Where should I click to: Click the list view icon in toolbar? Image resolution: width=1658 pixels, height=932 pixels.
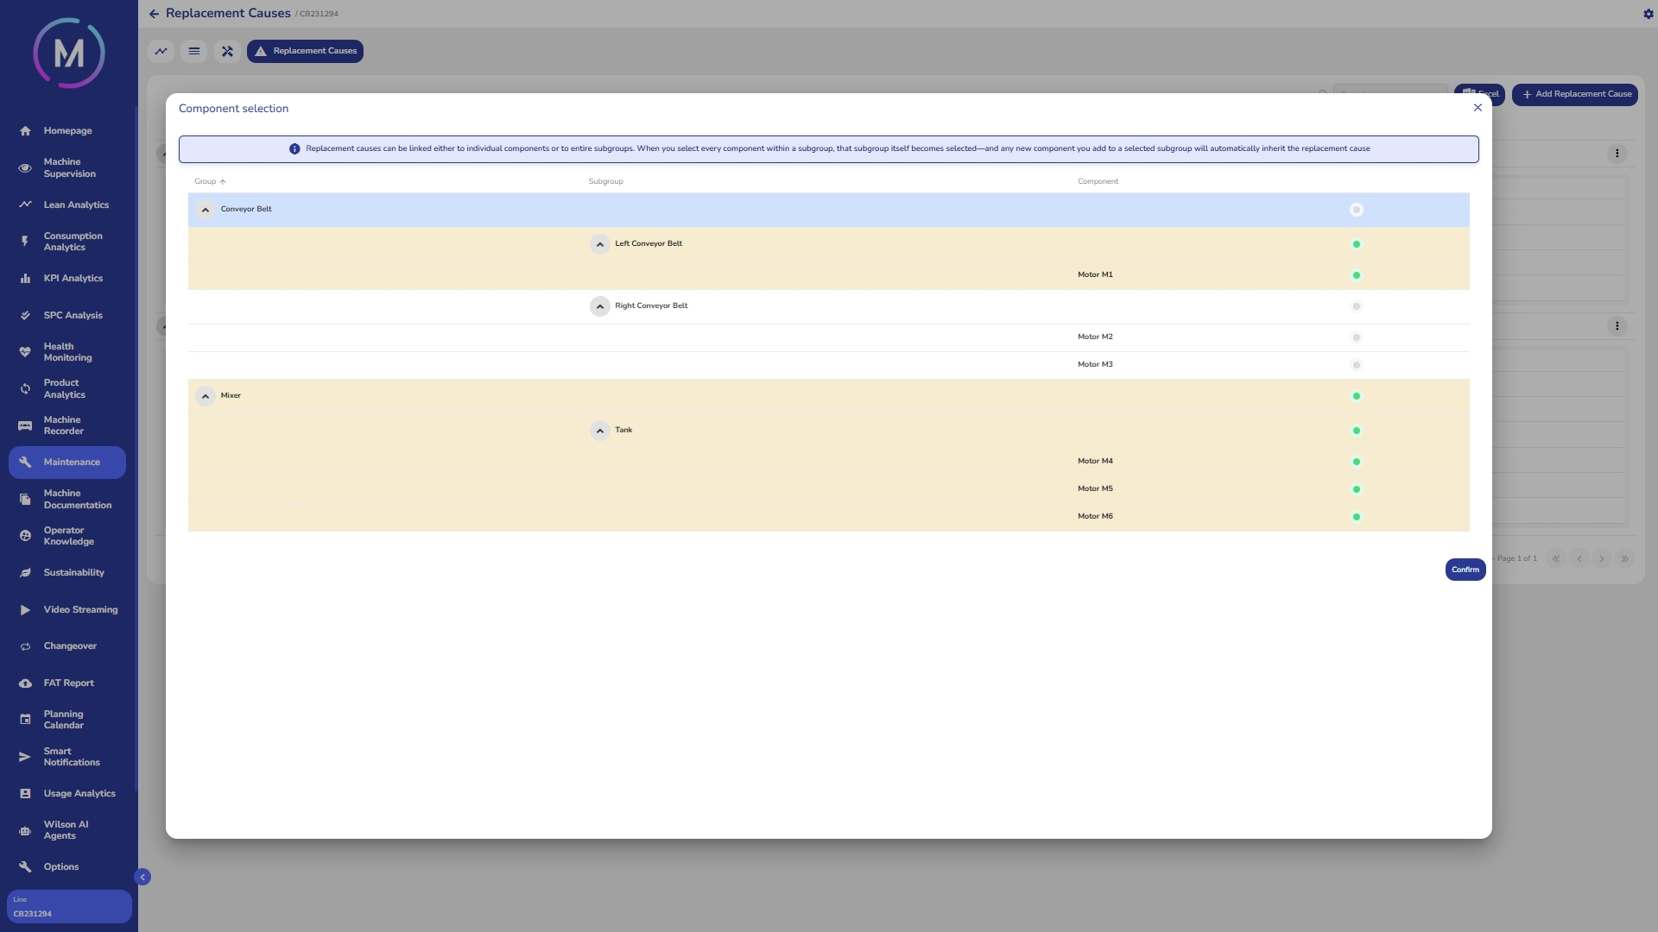(194, 51)
